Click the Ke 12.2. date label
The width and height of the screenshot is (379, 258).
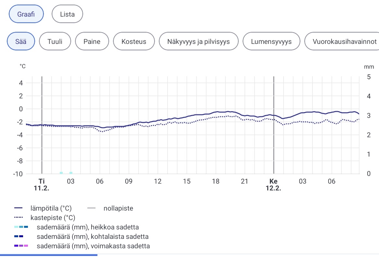click(273, 185)
